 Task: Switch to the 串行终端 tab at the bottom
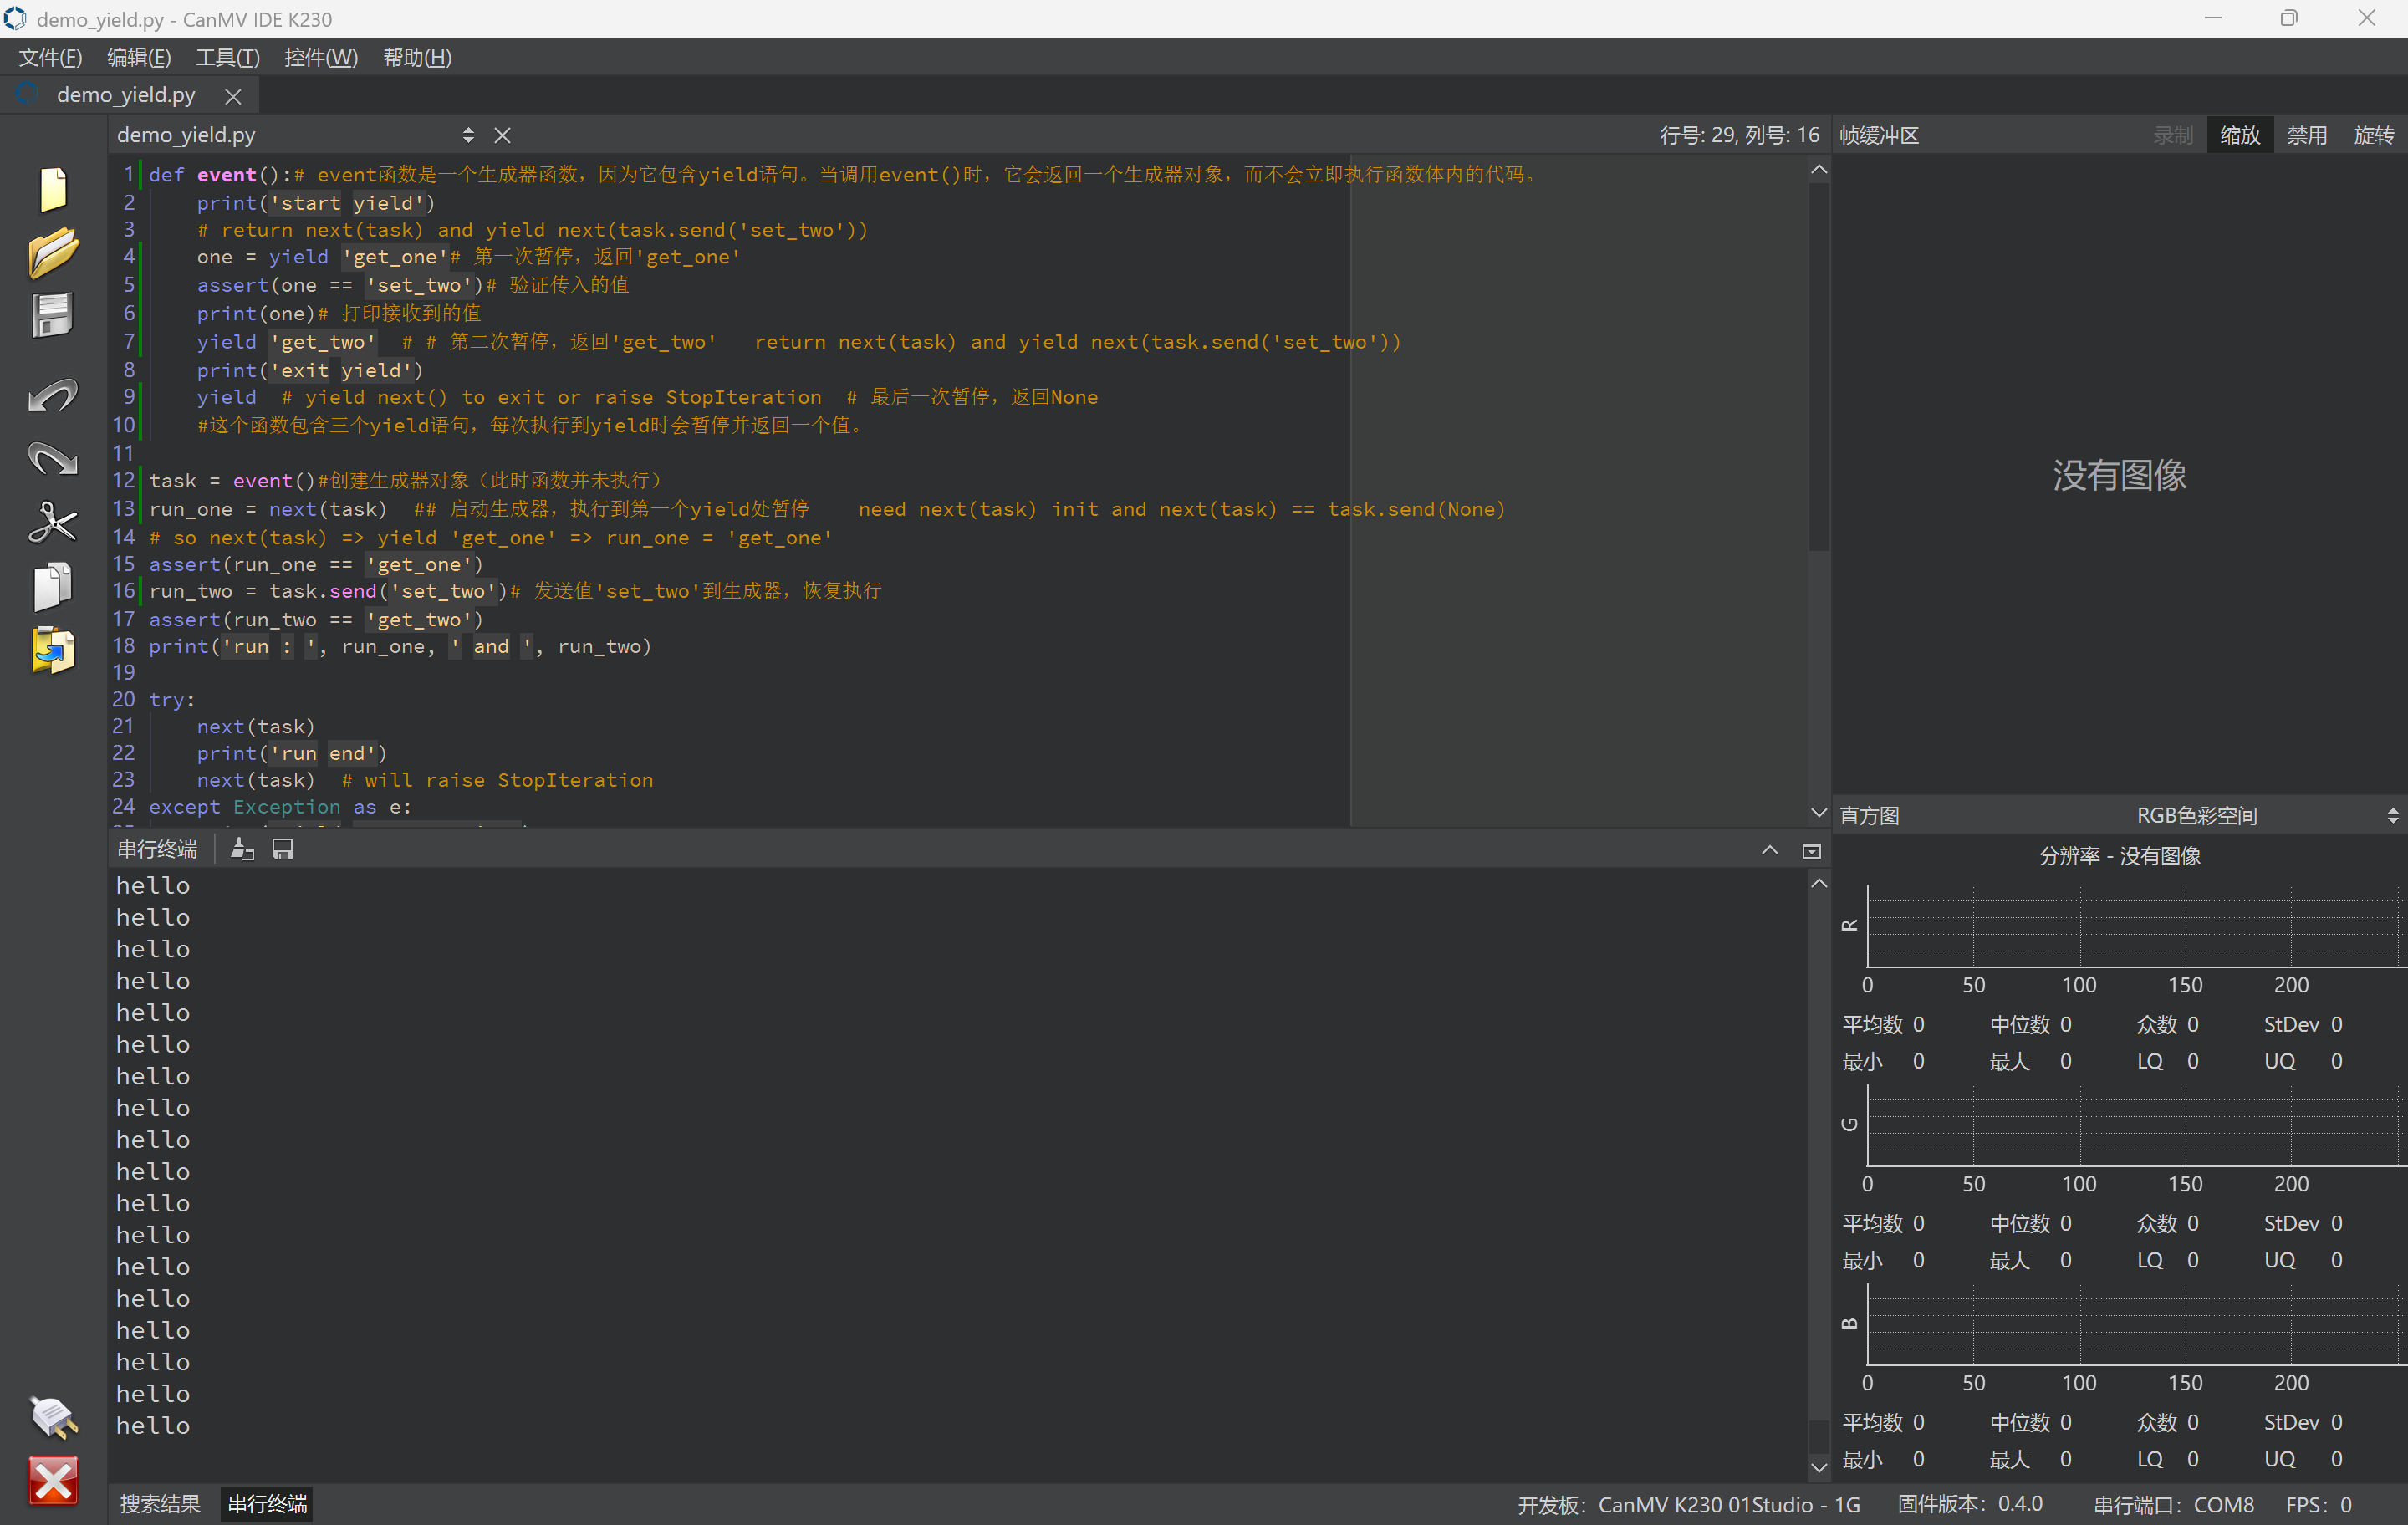point(267,1504)
